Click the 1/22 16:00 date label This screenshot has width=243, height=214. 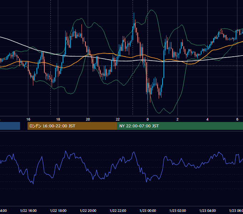(28, 211)
